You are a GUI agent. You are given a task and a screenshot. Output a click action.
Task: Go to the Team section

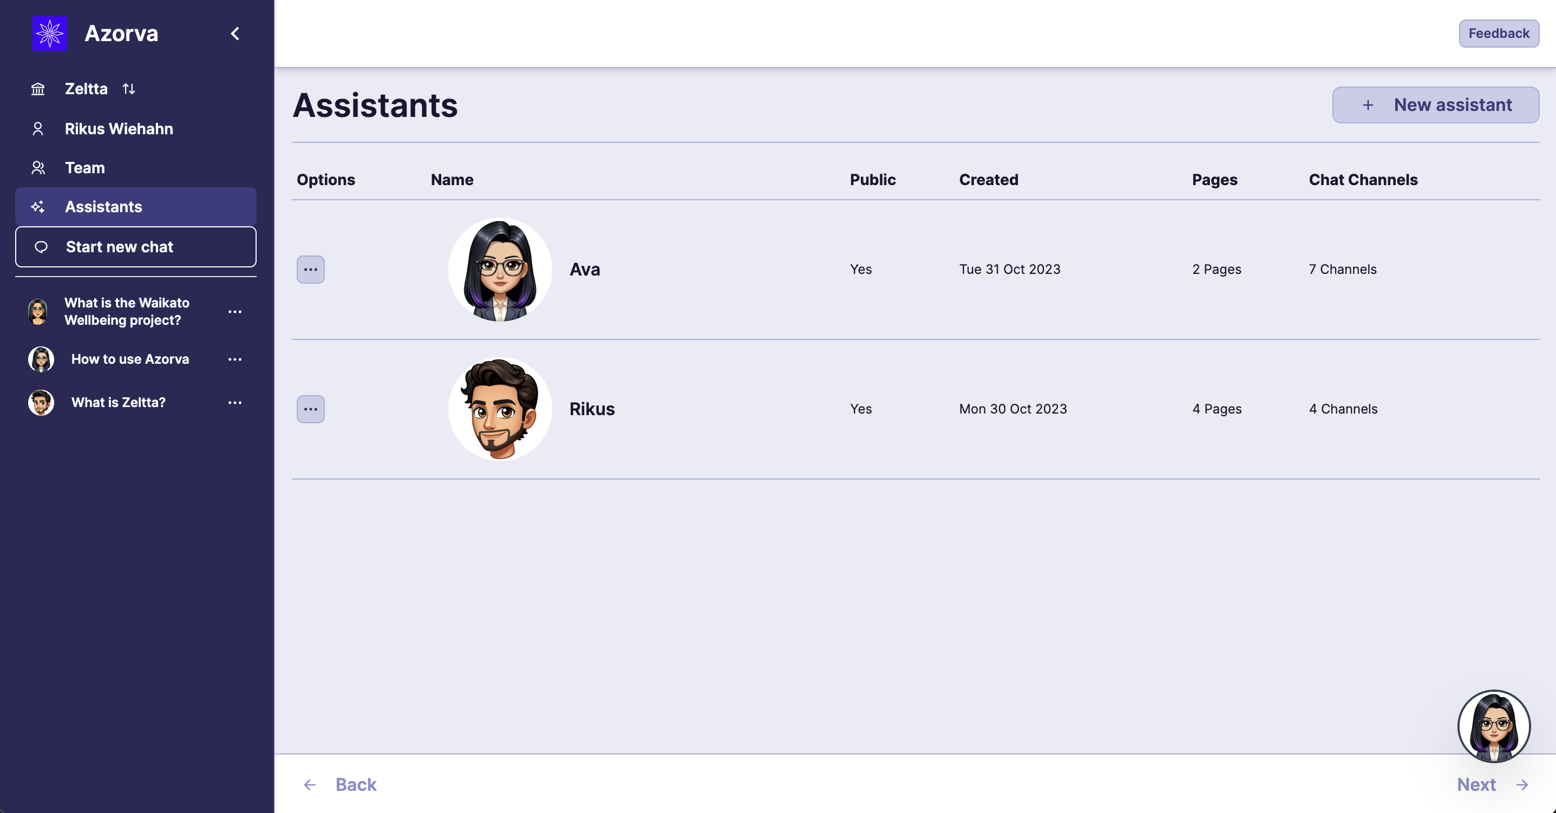[x=84, y=167]
